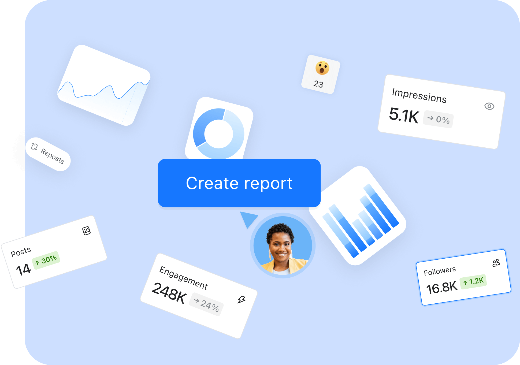Click the Create report button
The width and height of the screenshot is (520, 365).
pyautogui.click(x=239, y=183)
